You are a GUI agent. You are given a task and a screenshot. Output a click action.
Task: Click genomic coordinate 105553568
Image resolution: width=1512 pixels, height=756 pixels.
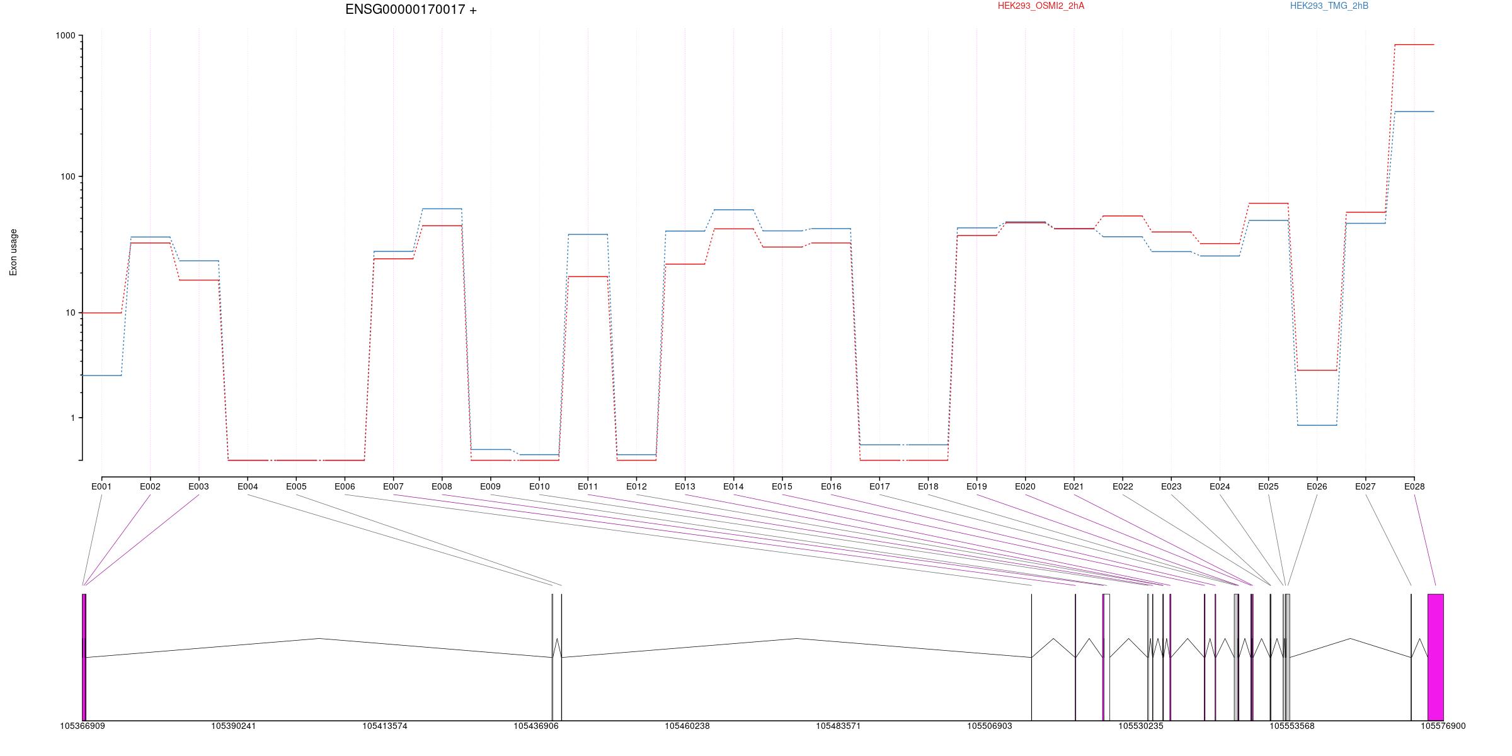(1292, 726)
